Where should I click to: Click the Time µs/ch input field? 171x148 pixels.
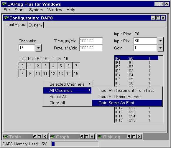(91, 41)
